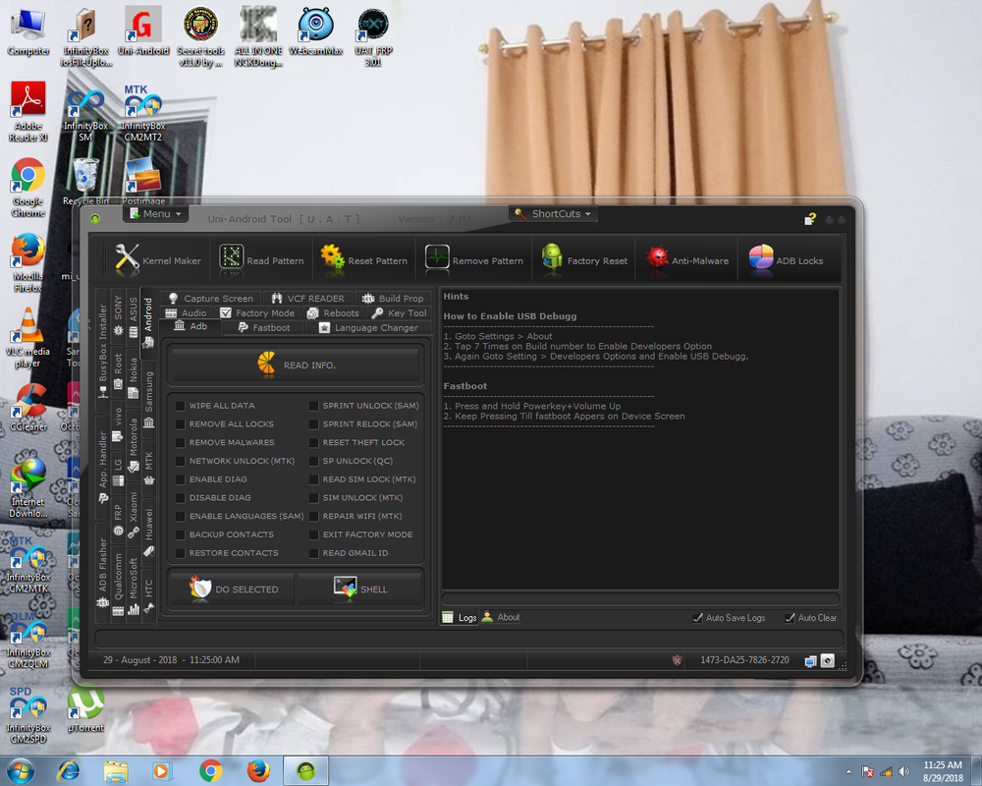Open the Reboots tab
Viewport: 982px width, 786px height.
pos(333,312)
